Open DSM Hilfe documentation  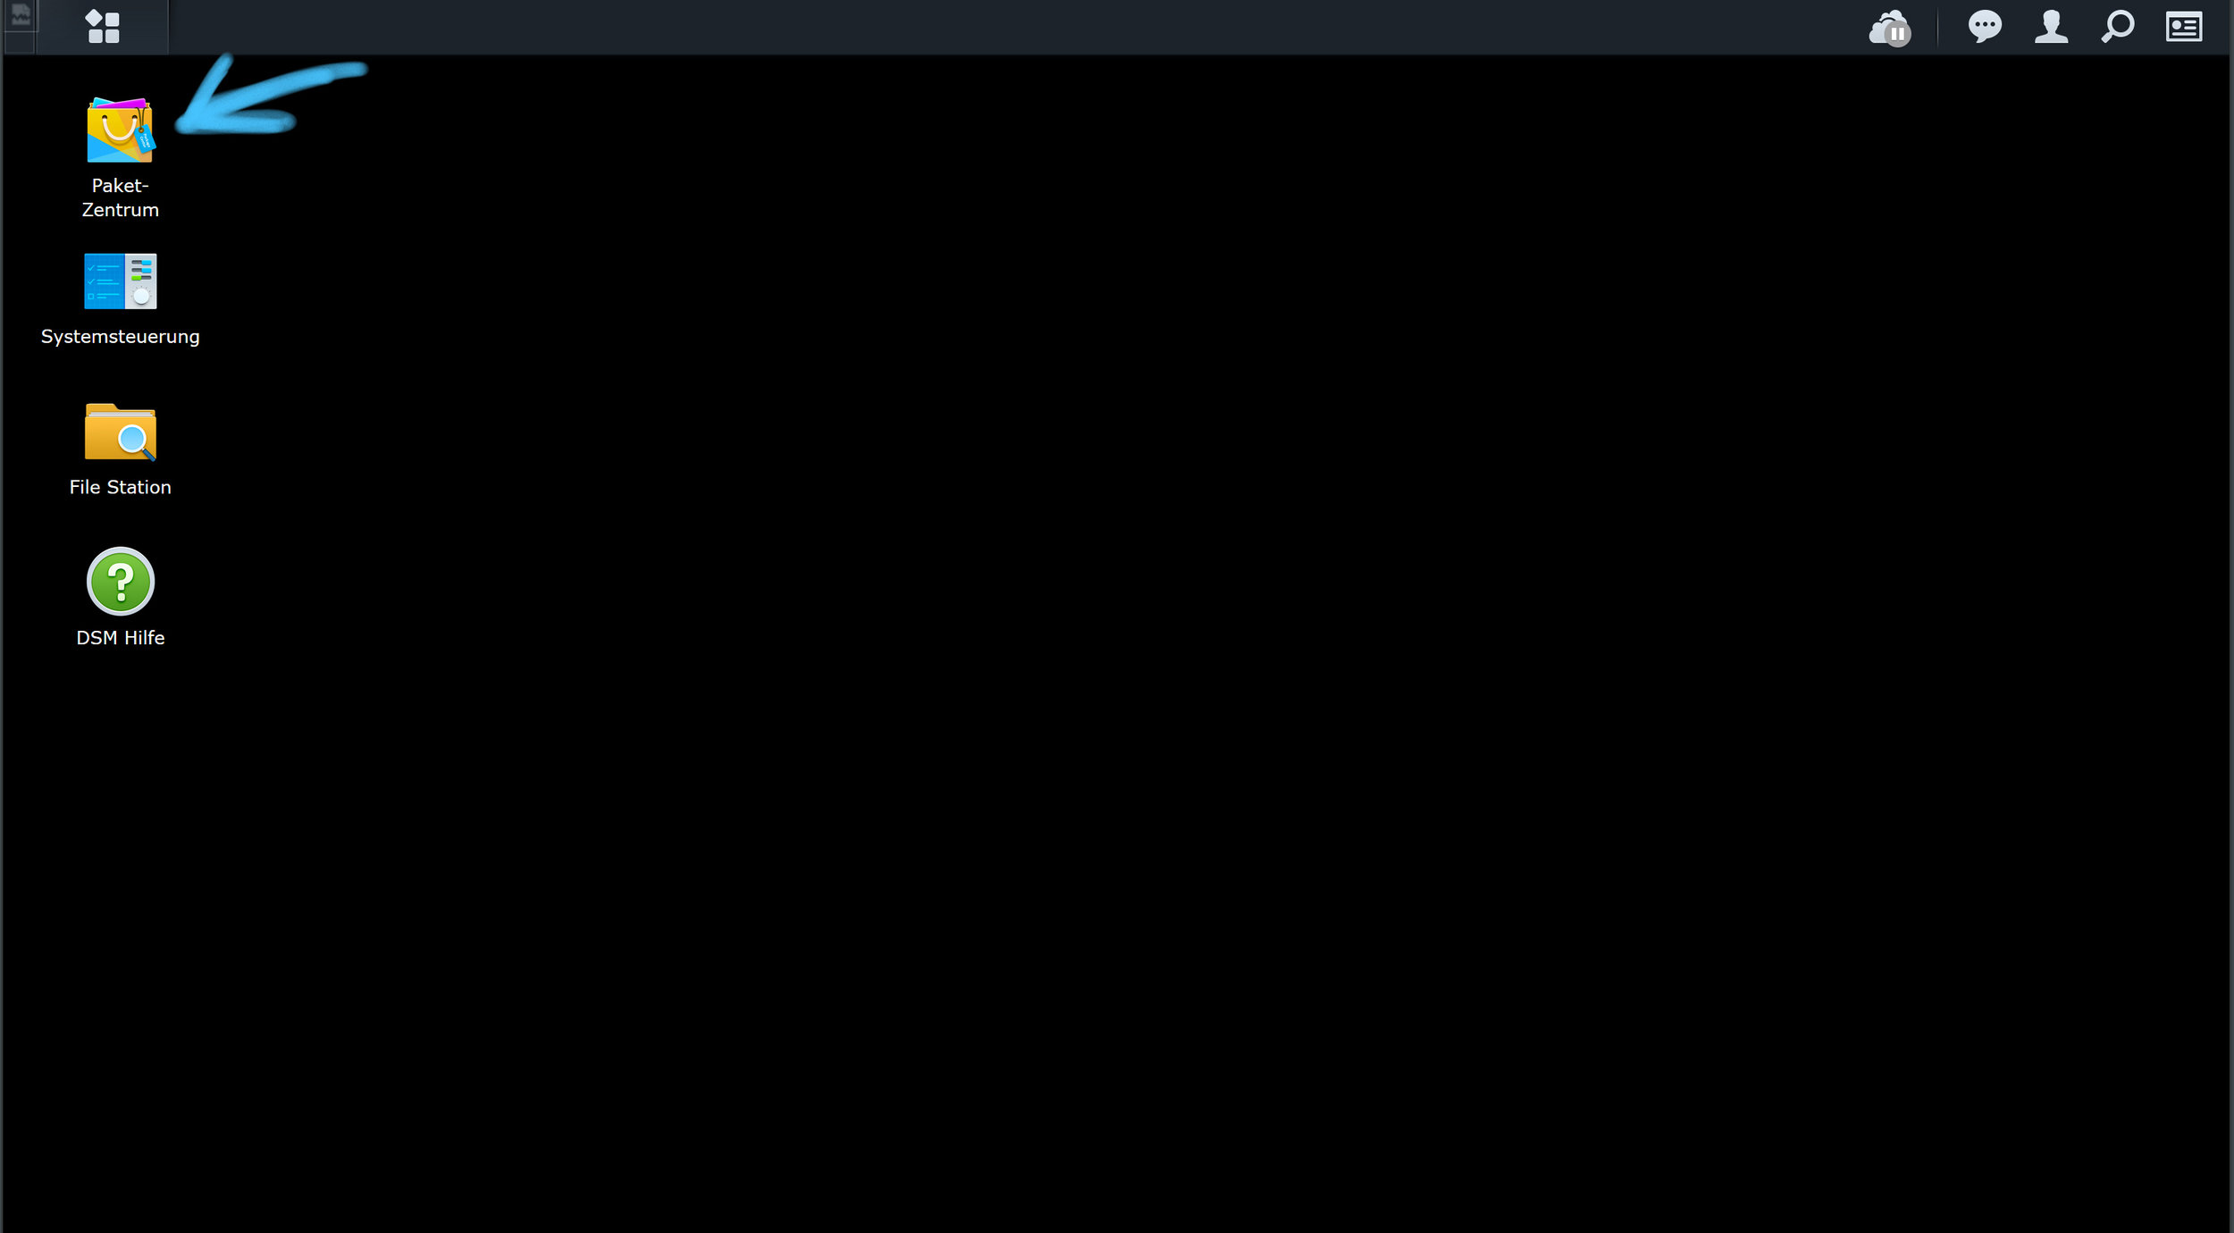pyautogui.click(x=120, y=580)
